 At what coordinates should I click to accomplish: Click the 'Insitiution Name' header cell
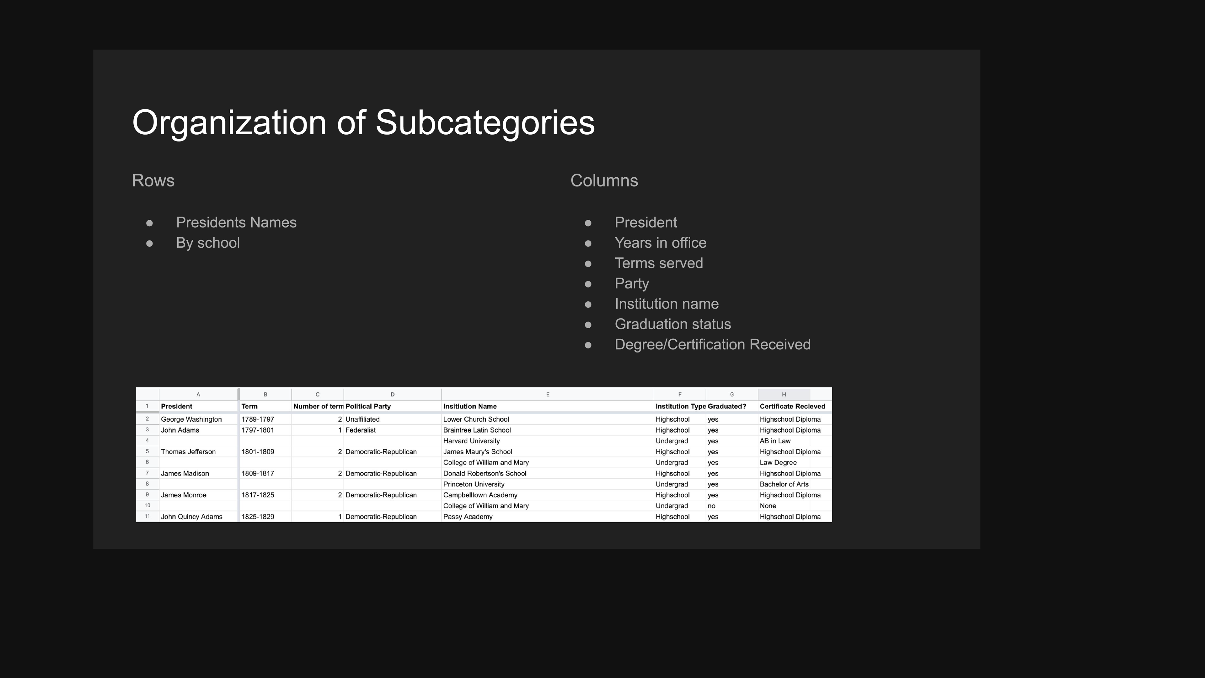click(548, 406)
